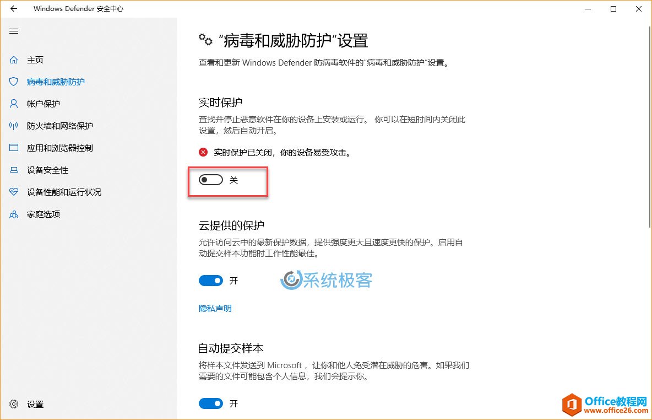The width and height of the screenshot is (652, 420).
Task: Click the gear icon for 设置
Action: click(x=14, y=404)
